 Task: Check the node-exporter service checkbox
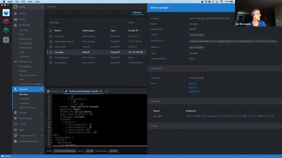pyautogui.click(x=51, y=57)
